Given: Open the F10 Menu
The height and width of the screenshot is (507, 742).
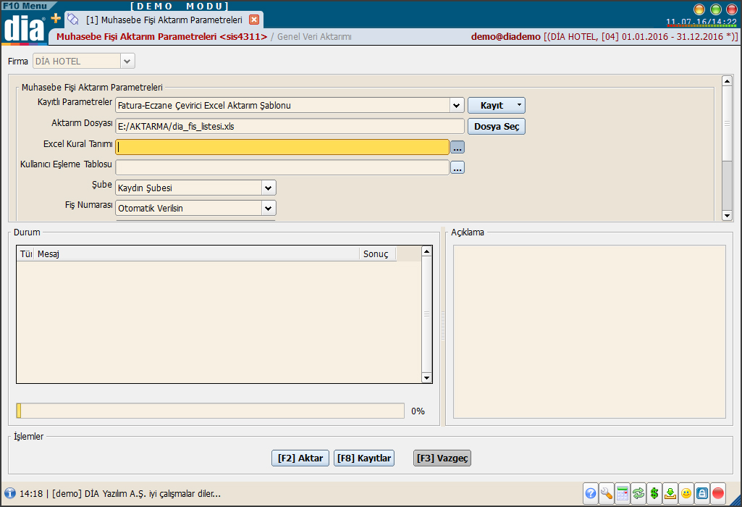Looking at the screenshot, I should 25,6.
